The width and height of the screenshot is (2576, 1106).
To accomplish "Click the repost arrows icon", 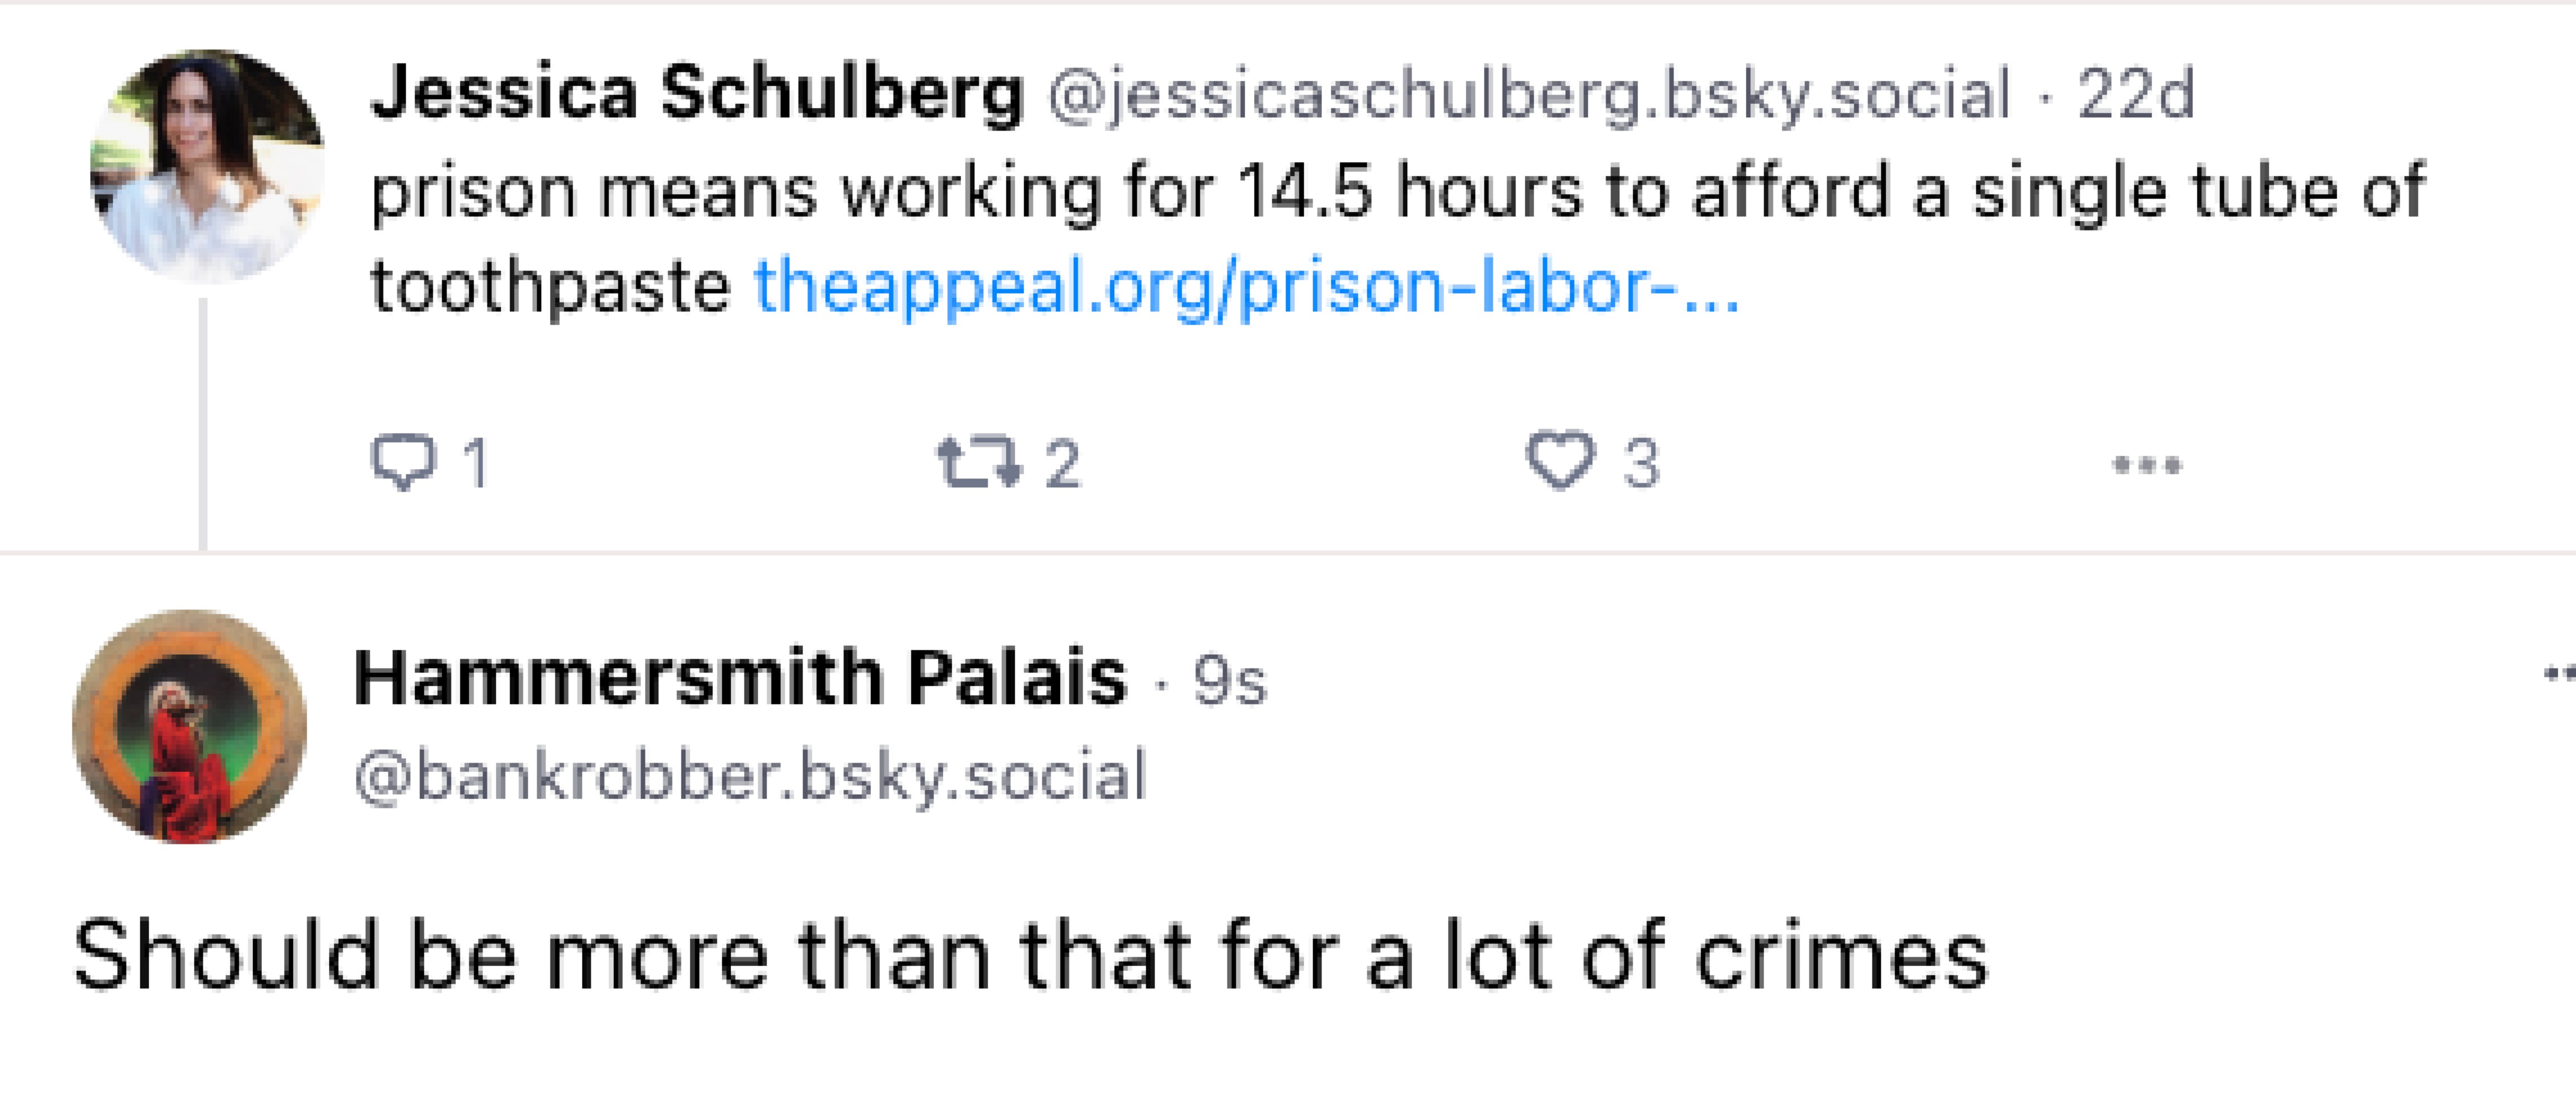I will click(x=979, y=463).
